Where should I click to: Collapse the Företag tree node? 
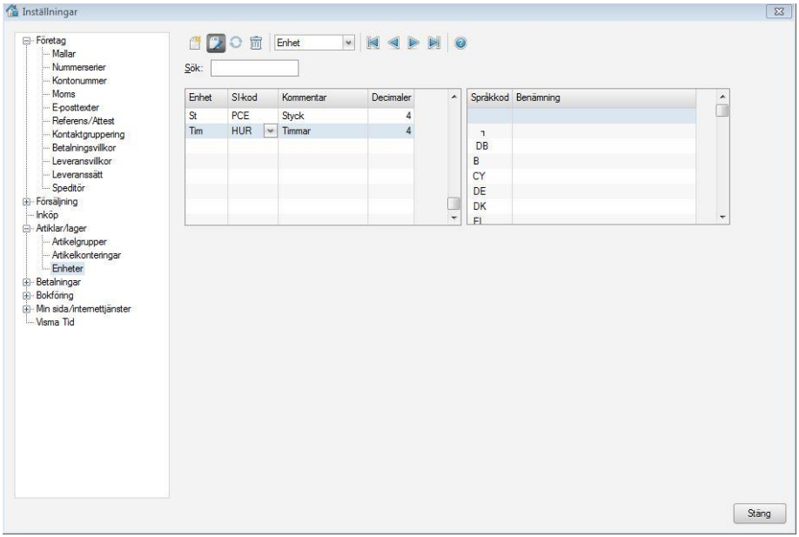pos(26,40)
